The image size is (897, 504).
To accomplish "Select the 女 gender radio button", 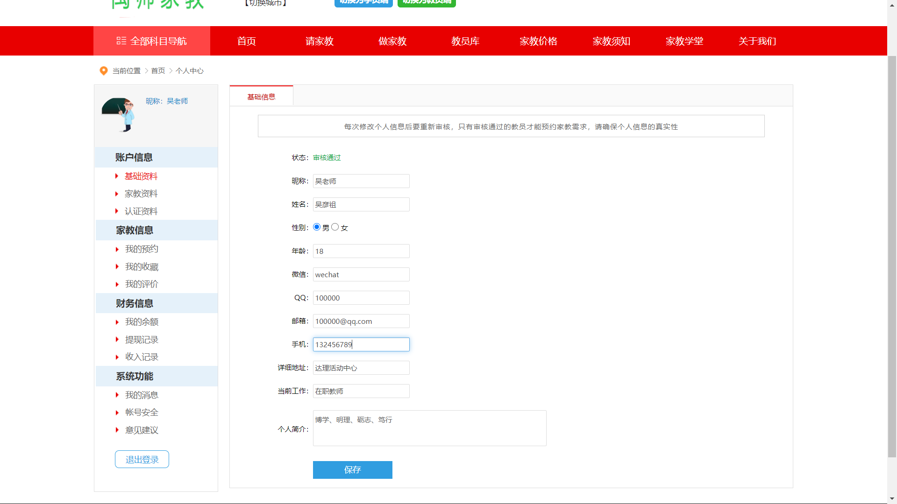I will tap(335, 227).
